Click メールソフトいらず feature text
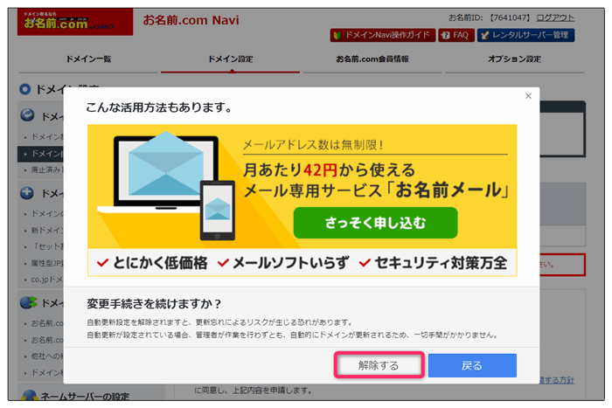 [291, 263]
